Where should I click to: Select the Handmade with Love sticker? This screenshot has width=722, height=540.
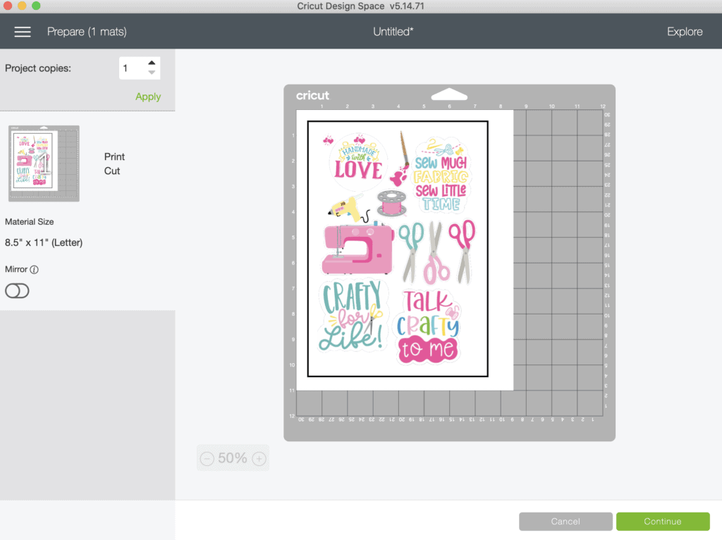point(357,161)
